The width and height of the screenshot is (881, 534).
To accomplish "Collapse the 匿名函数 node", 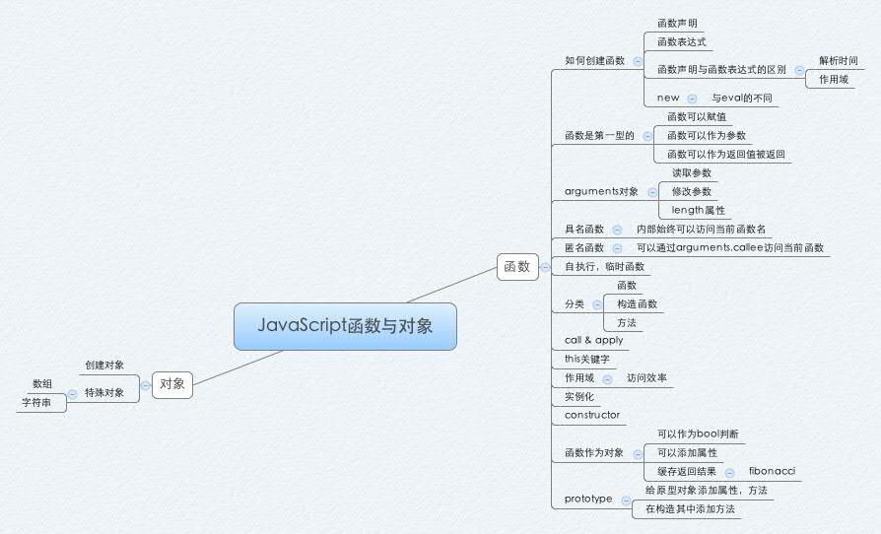I will pos(617,248).
